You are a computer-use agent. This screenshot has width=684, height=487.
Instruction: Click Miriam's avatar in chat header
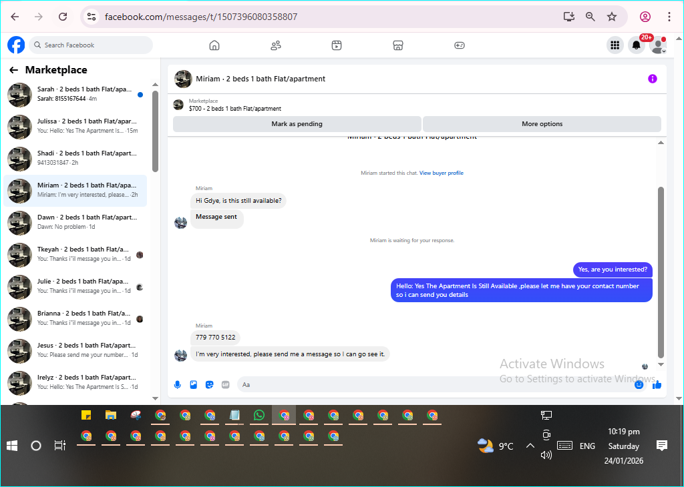coord(183,79)
